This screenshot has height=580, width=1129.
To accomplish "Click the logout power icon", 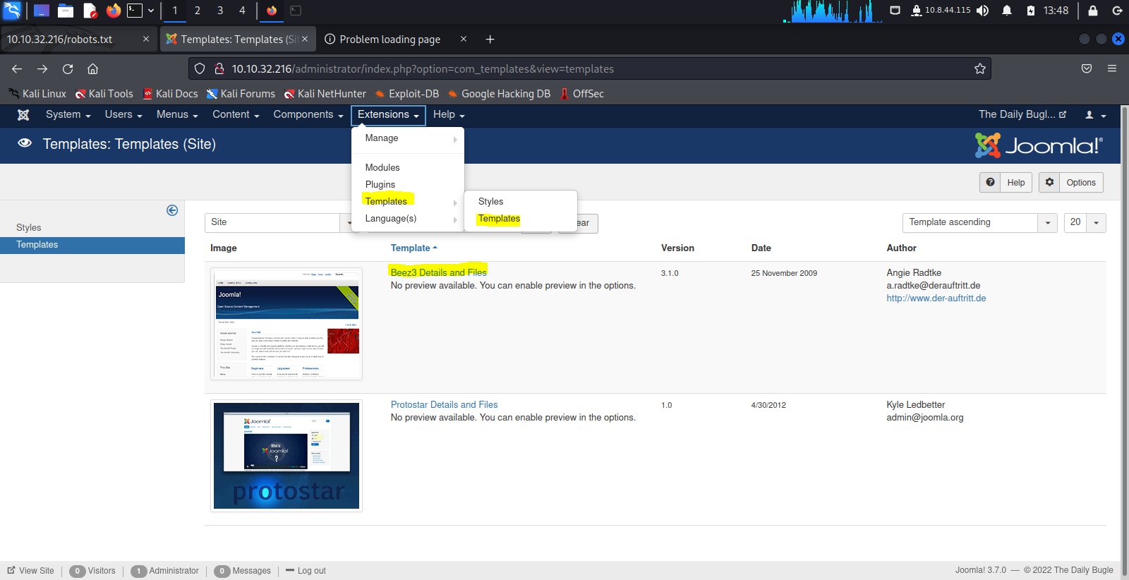I will click(1117, 11).
